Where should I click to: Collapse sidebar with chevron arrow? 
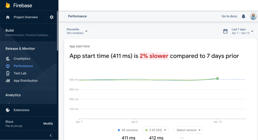[x=51, y=135]
